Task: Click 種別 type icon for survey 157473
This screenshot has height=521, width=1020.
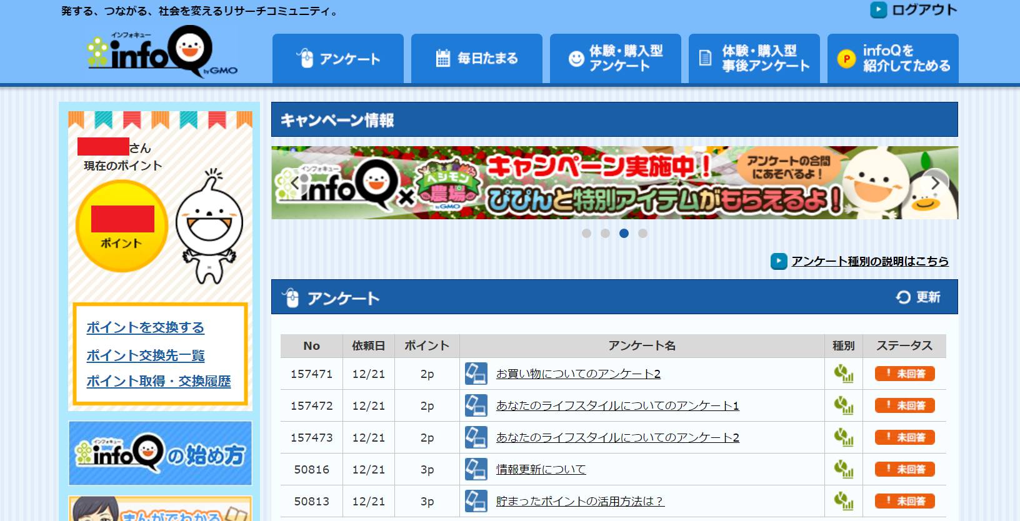Action: [844, 437]
